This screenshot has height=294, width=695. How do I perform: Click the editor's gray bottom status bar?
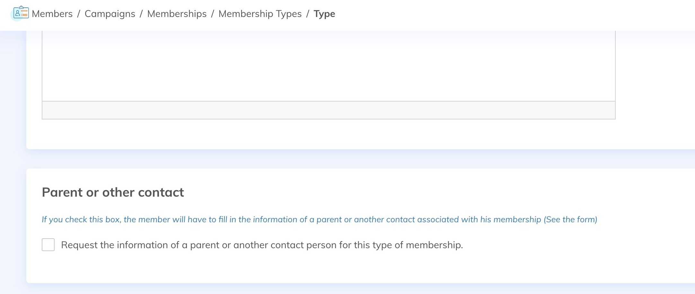point(328,110)
